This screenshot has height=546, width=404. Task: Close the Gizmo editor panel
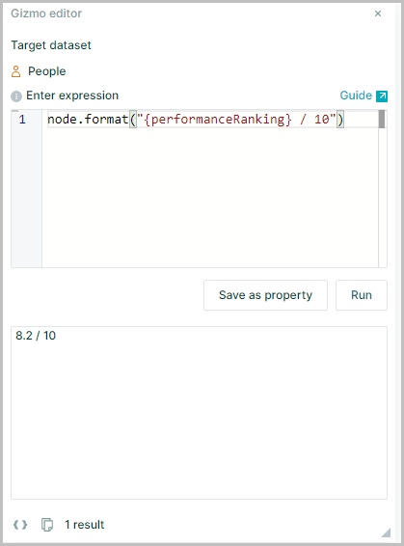(x=378, y=14)
